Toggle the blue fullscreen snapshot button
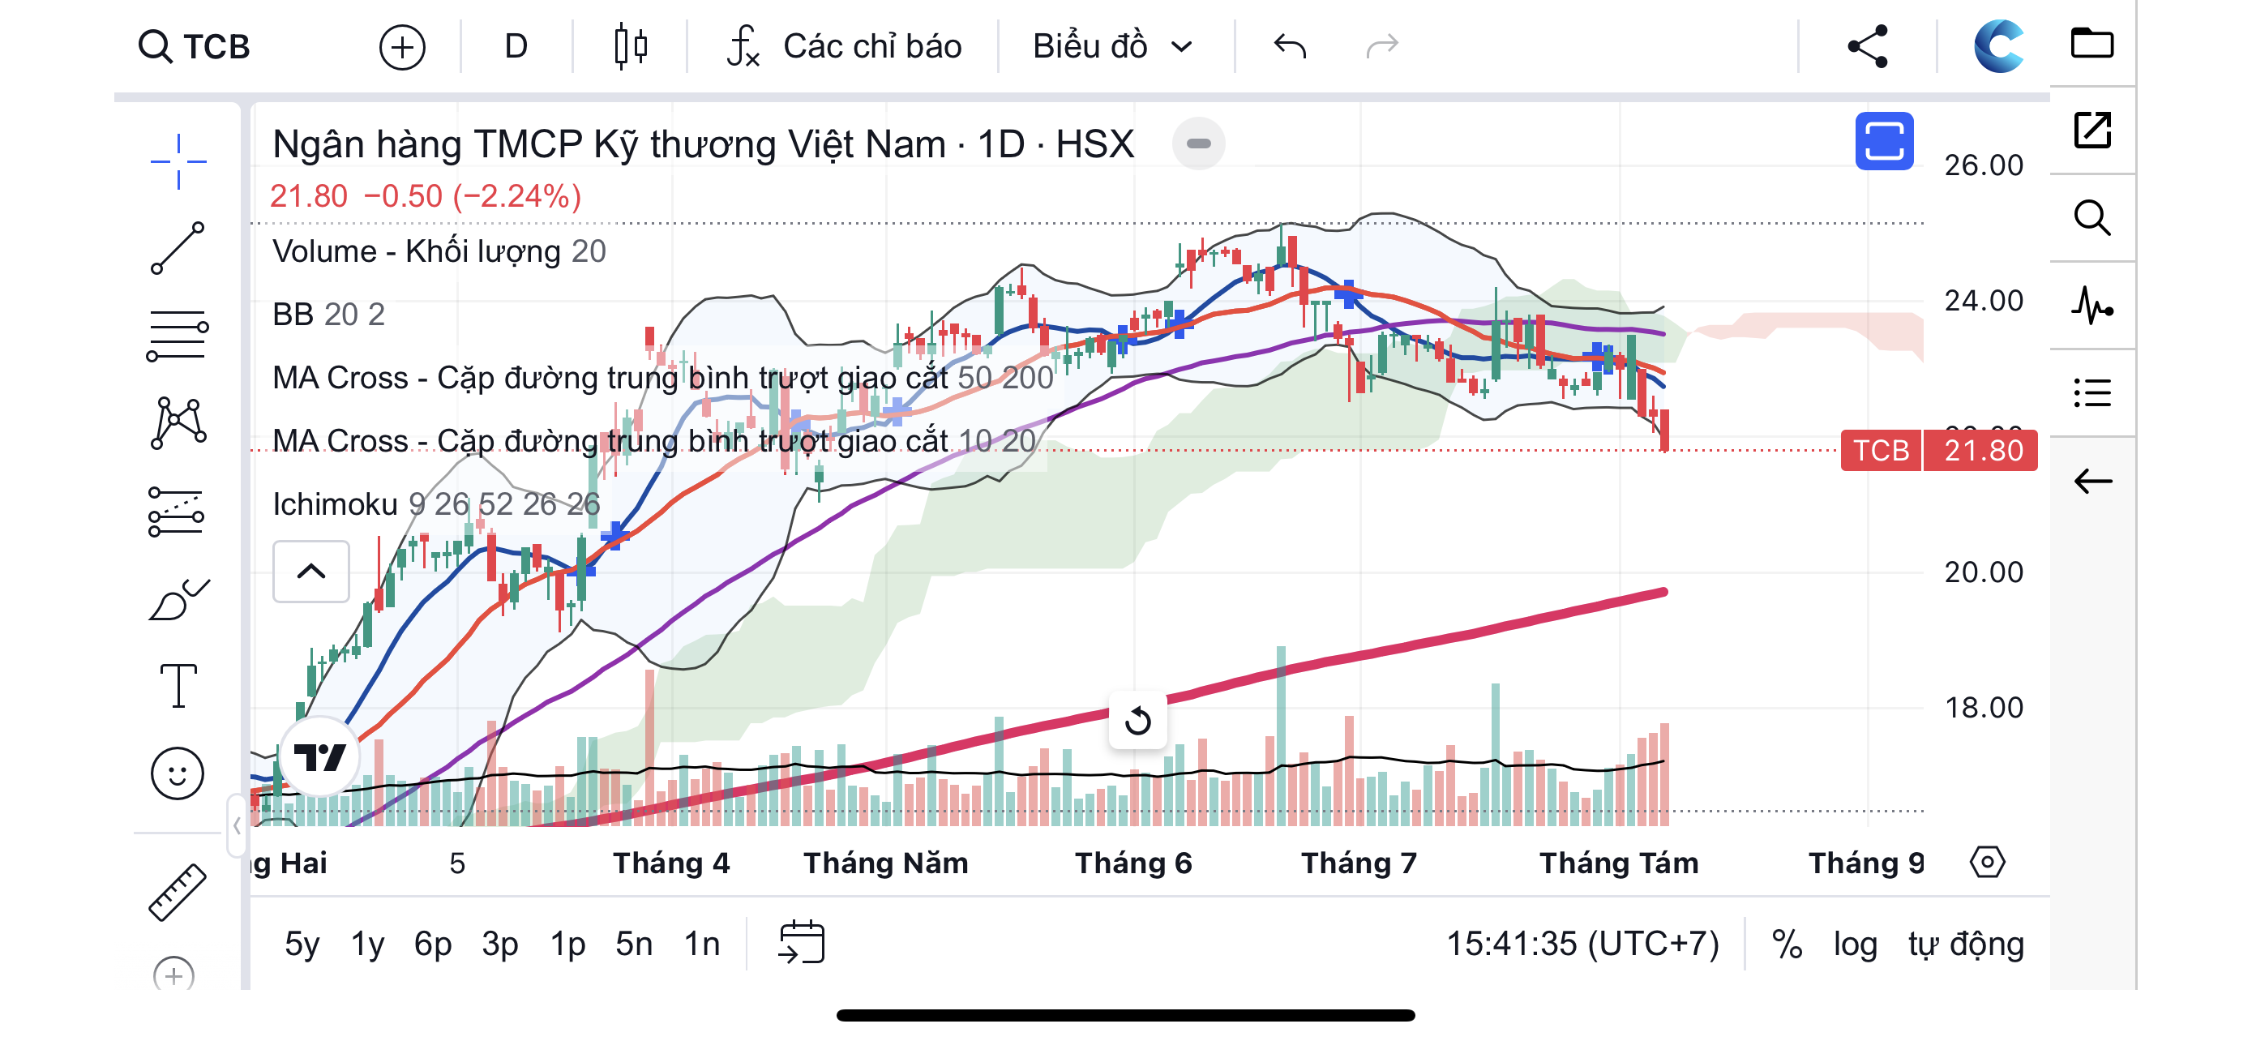 [x=1884, y=141]
